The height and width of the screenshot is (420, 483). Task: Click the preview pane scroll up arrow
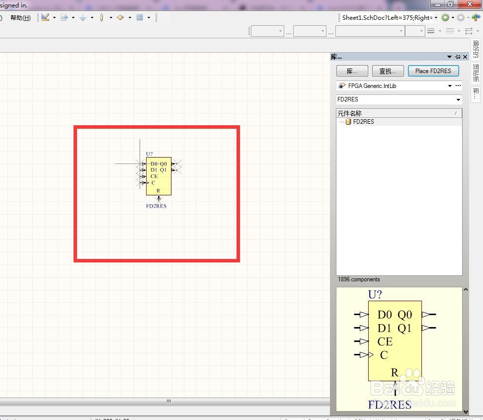coord(466,289)
